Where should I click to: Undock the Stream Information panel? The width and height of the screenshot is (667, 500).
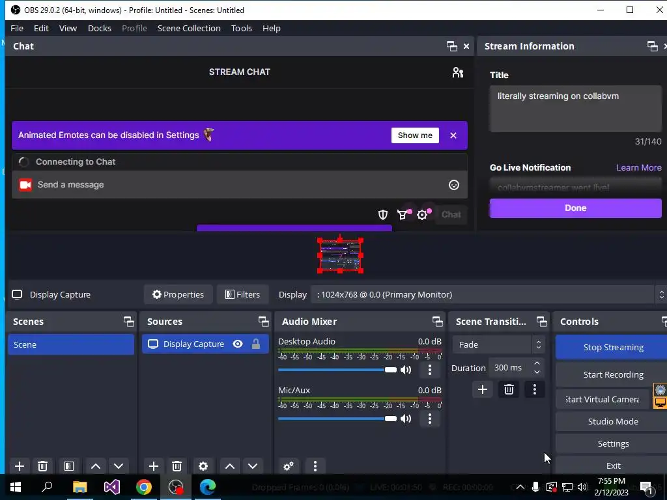tap(652, 46)
